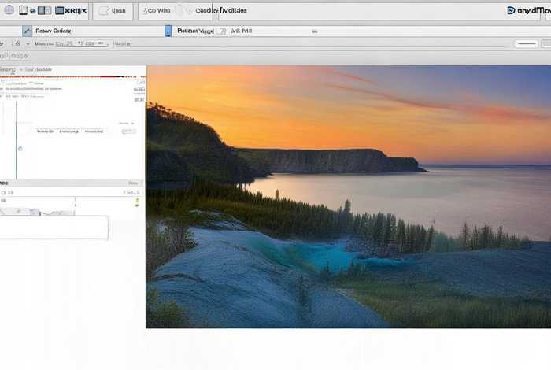Open the small box right of Potitant Vigge
This screenshot has width=551, height=370.
(221, 31)
